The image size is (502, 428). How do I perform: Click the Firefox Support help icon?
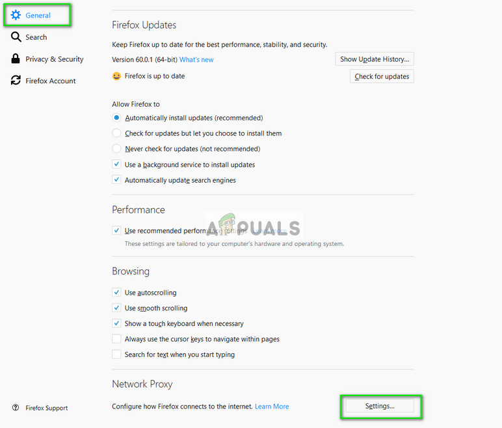point(16,408)
